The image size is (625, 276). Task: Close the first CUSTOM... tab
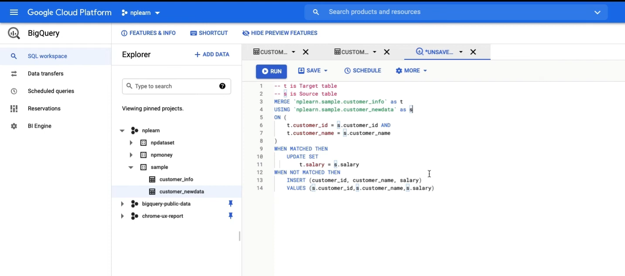(x=306, y=52)
